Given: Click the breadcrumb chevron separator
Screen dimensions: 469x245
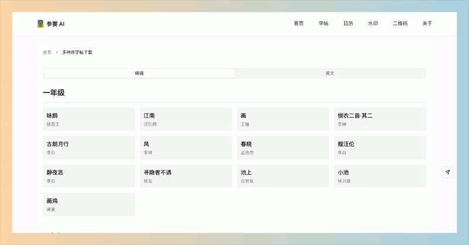Looking at the screenshot, I should (56, 52).
